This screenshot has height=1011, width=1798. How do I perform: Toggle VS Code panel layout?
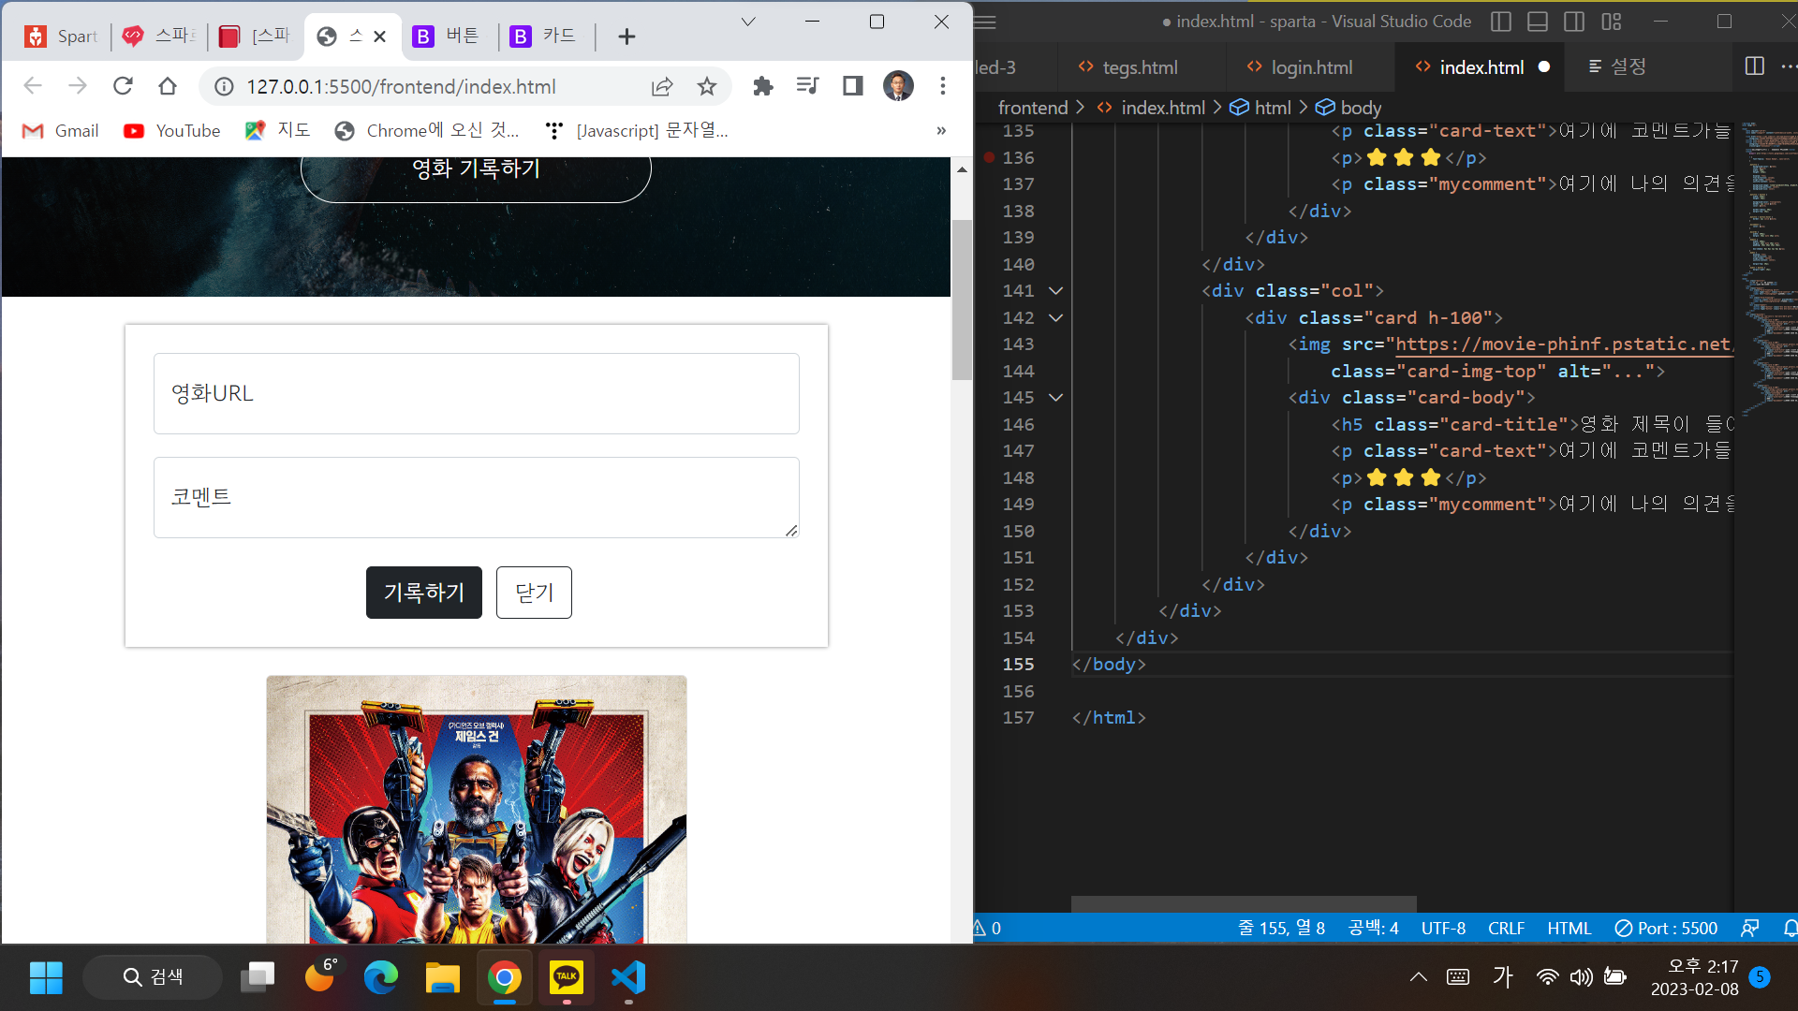(1538, 22)
